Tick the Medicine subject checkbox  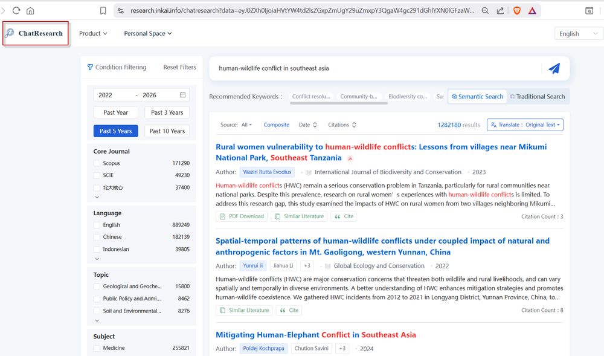coord(97,348)
